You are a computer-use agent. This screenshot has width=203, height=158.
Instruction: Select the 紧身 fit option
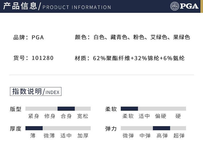click(x=33, y=116)
